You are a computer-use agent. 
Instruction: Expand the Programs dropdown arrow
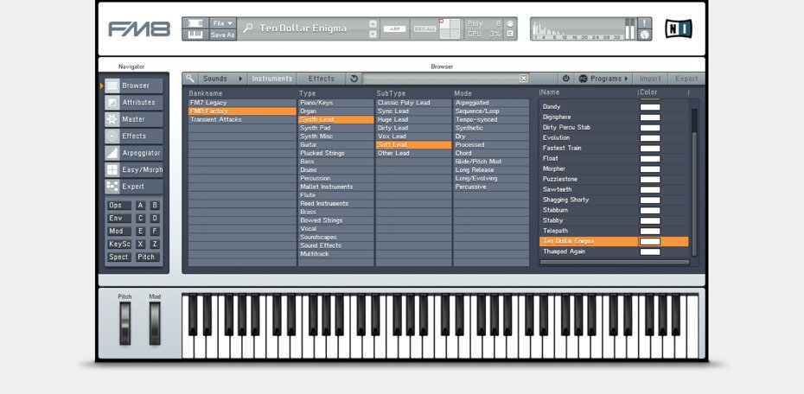[626, 79]
